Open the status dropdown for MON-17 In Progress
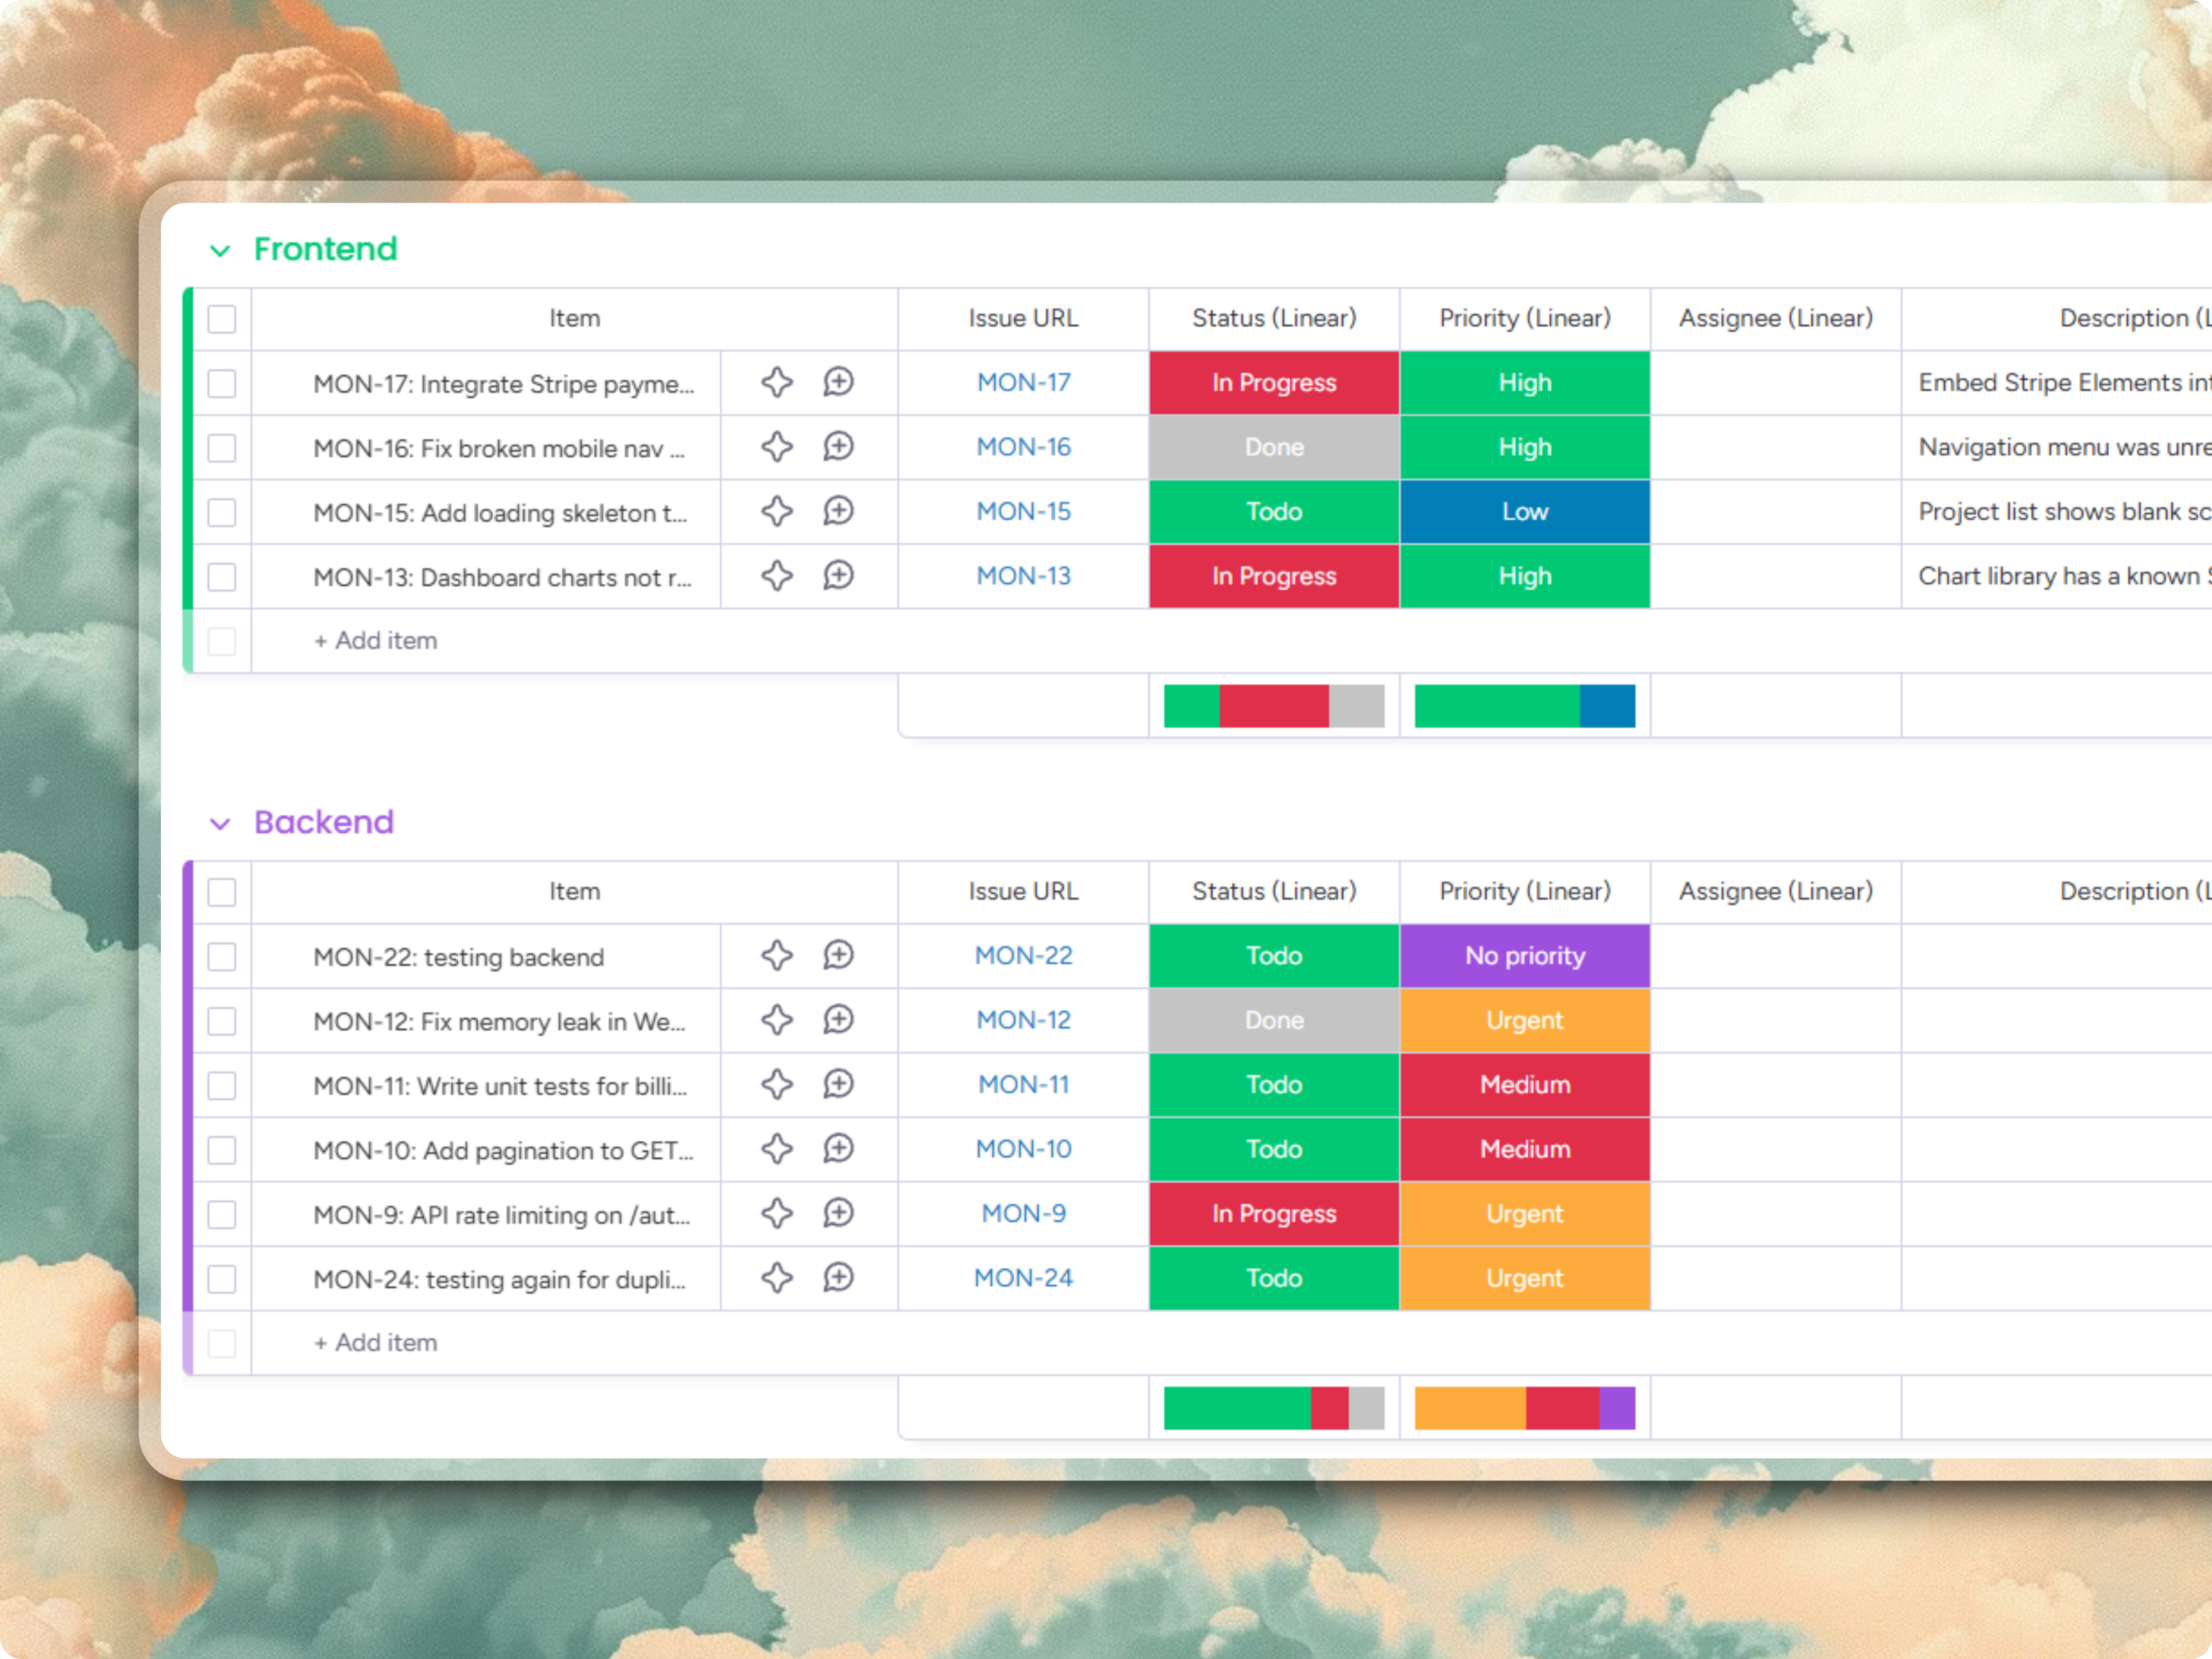Image resolution: width=2212 pixels, height=1659 pixels. tap(1273, 383)
